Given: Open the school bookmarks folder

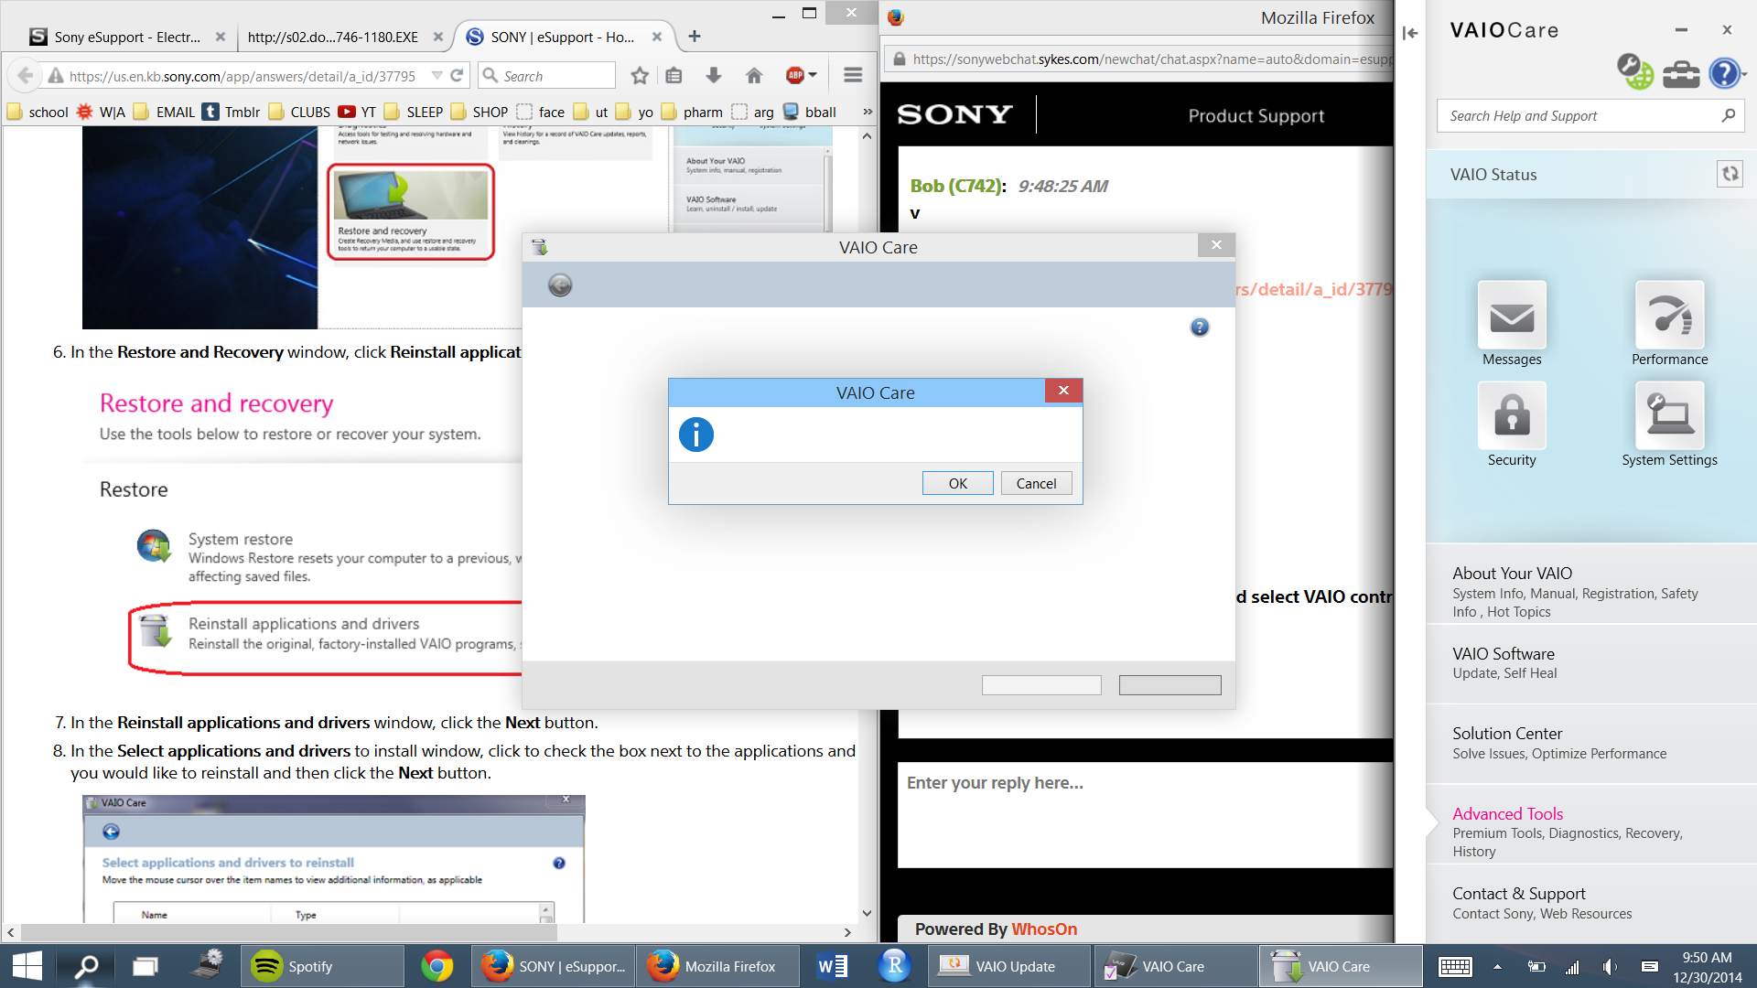Looking at the screenshot, I should 38,113.
